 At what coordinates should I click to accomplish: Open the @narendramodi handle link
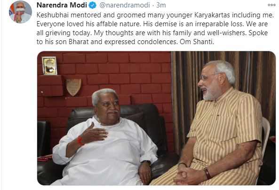coord(125,5)
